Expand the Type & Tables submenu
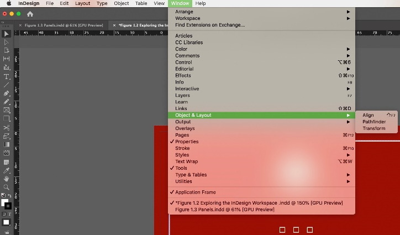The image size is (400, 235). pyautogui.click(x=261, y=175)
